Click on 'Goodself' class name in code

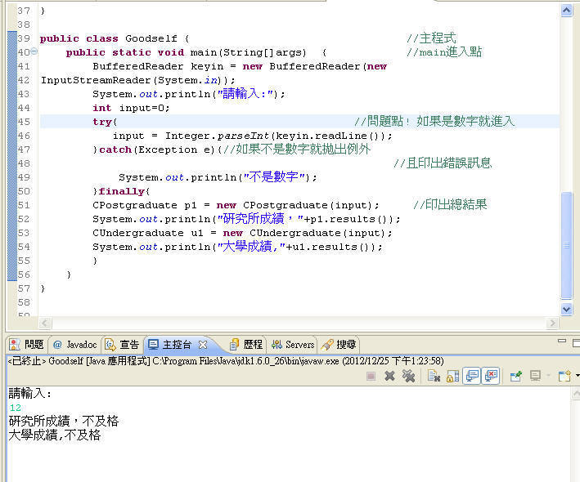(151, 38)
